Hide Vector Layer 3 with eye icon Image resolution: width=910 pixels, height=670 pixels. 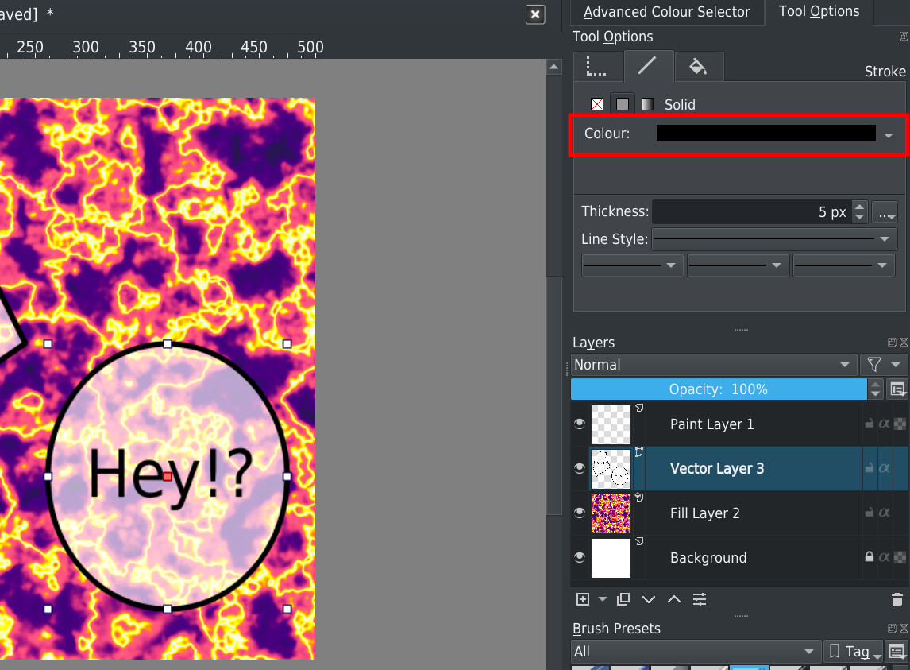pos(579,468)
